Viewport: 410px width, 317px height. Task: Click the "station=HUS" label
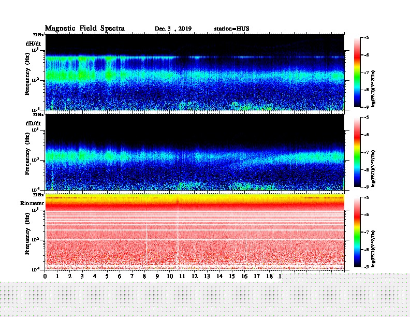[x=231, y=28]
